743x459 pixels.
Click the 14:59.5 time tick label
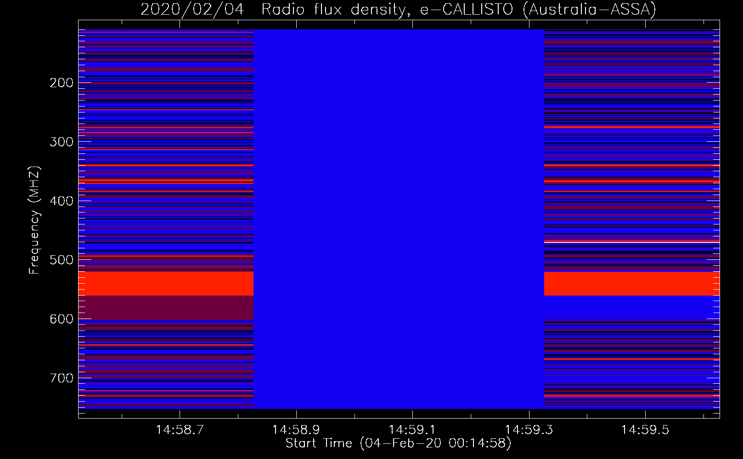[x=645, y=430]
